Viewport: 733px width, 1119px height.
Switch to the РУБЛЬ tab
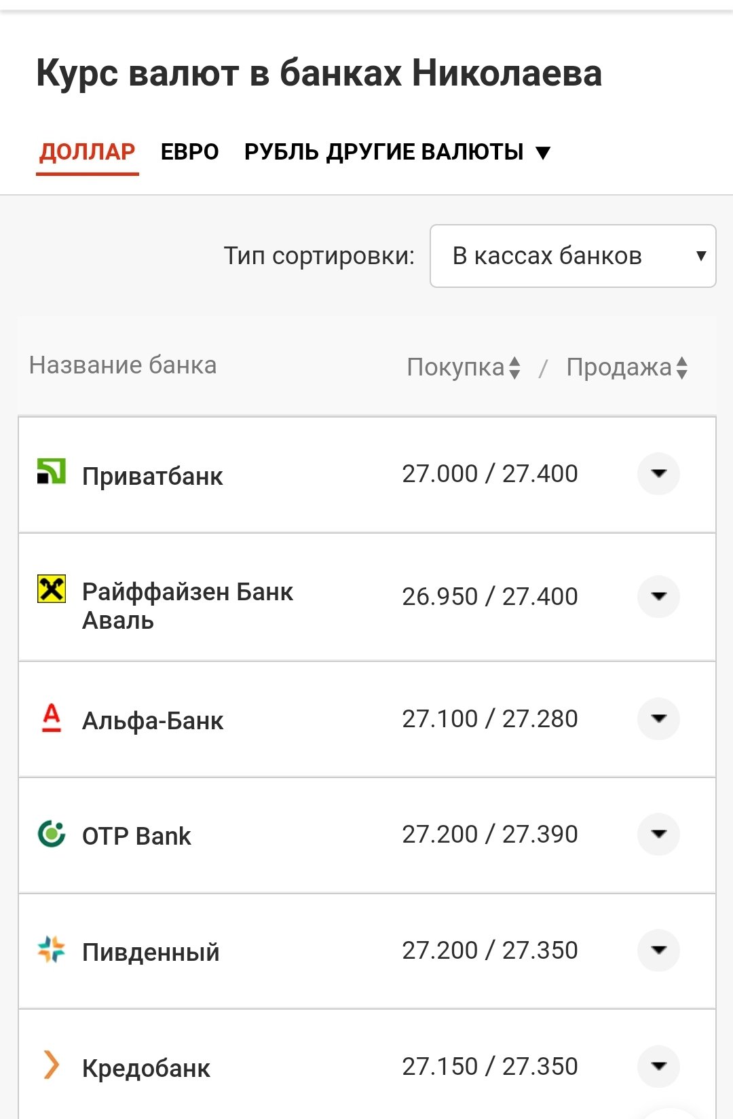(281, 152)
